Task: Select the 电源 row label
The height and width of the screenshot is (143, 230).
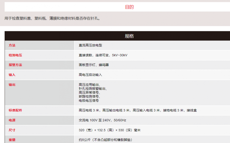Action: pyautogui.click(x=12, y=120)
